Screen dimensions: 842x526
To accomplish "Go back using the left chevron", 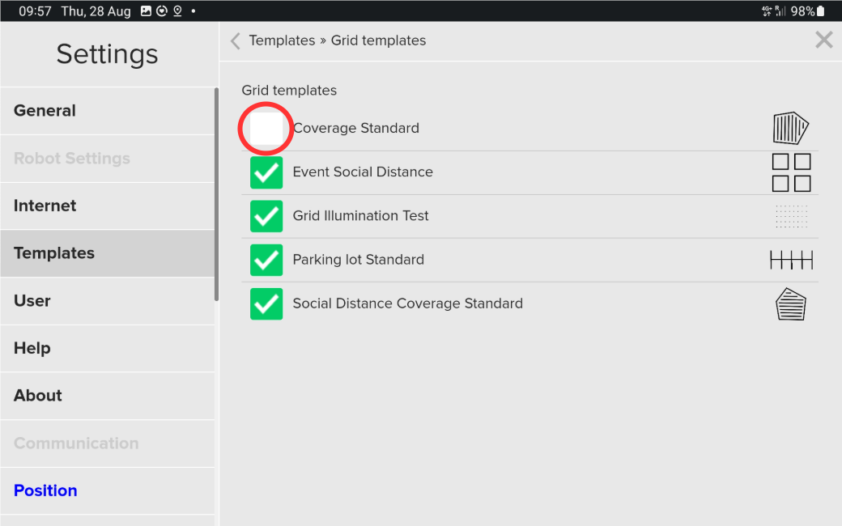I will (235, 40).
